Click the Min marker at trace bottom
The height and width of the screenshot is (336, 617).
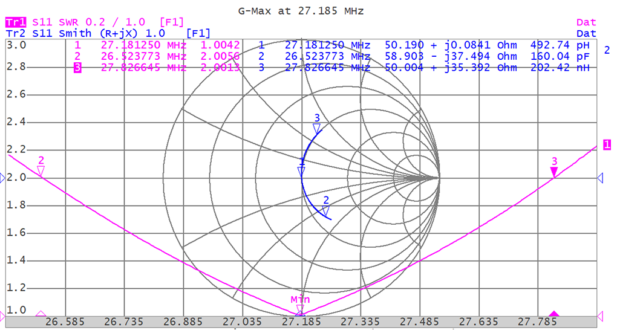tap(300, 309)
